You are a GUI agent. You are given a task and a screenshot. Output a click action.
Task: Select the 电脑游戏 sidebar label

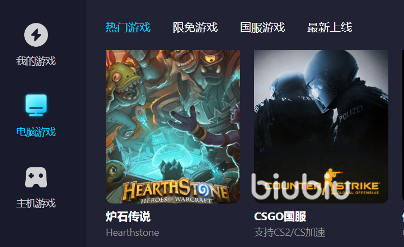coord(36,132)
